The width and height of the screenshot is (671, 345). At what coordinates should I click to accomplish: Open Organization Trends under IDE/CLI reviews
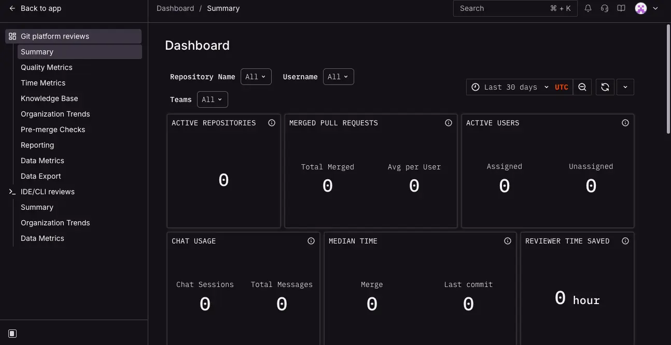(x=55, y=223)
